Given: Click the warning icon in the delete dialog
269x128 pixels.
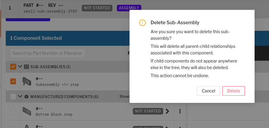Looking at the screenshot, I should coord(142,23).
